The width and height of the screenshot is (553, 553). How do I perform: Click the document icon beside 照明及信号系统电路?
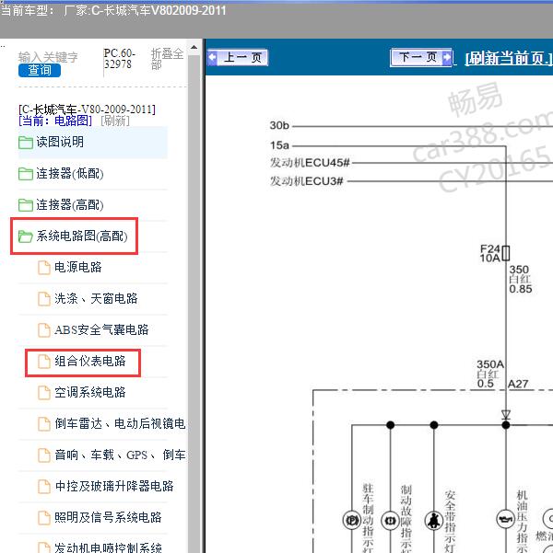point(44,518)
